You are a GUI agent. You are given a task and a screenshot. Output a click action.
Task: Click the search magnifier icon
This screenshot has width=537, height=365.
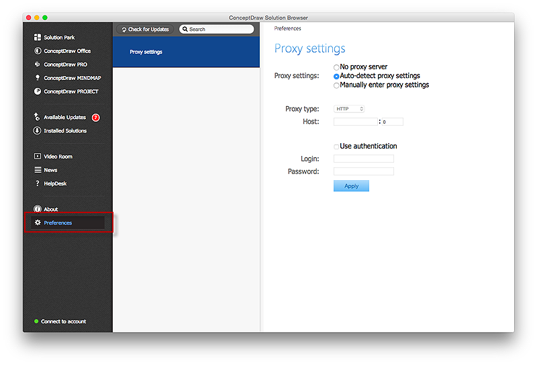tap(185, 29)
